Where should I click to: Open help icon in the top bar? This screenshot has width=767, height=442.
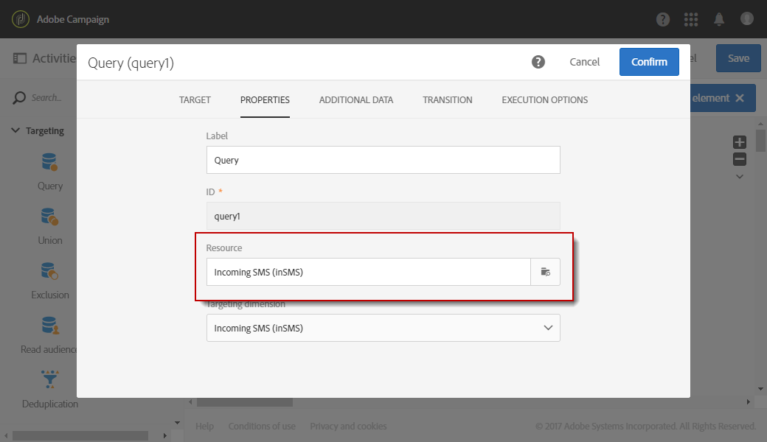coord(663,19)
